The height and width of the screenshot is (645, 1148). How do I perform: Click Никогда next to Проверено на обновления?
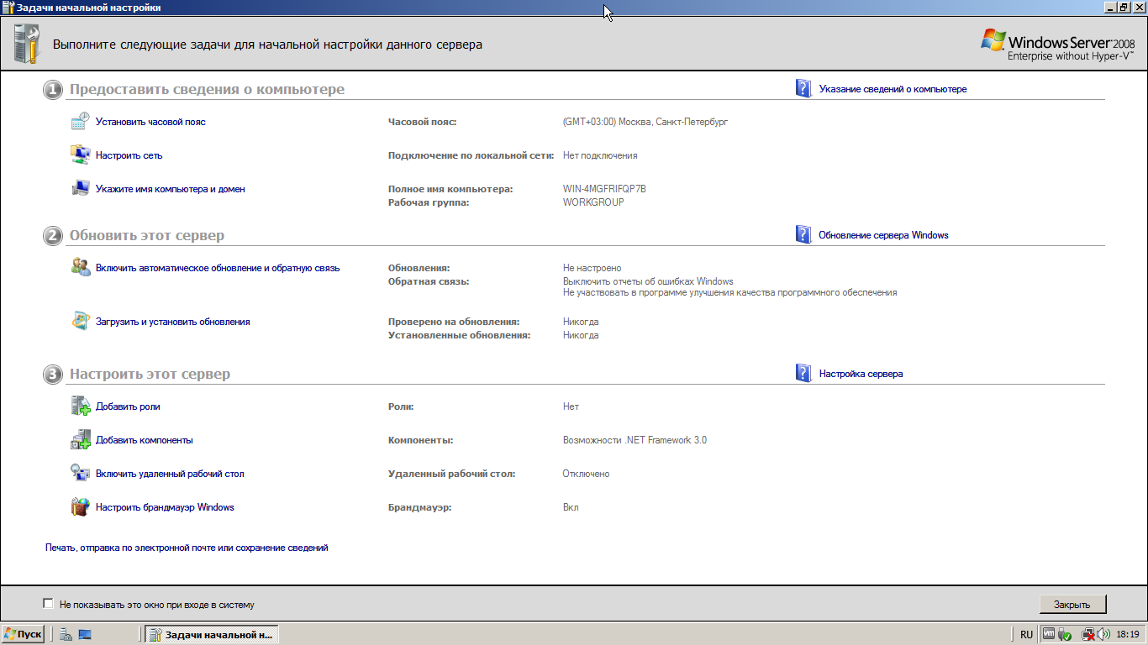581,322
